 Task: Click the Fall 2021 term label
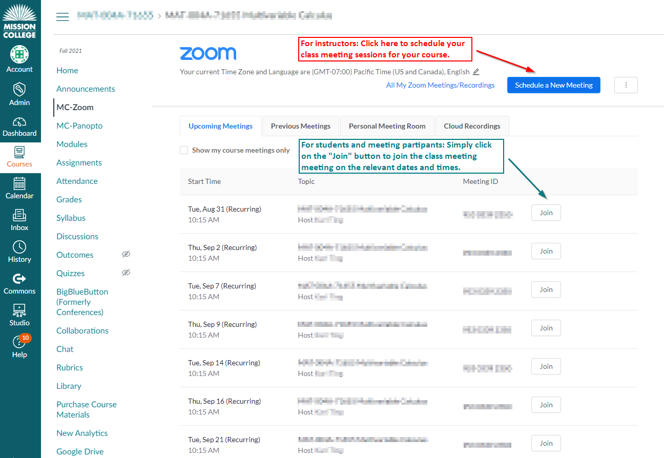click(x=70, y=51)
